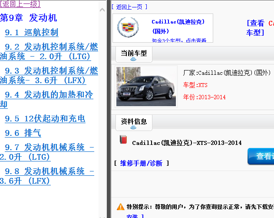Click the Cadillac logo icon

coord(128,27)
